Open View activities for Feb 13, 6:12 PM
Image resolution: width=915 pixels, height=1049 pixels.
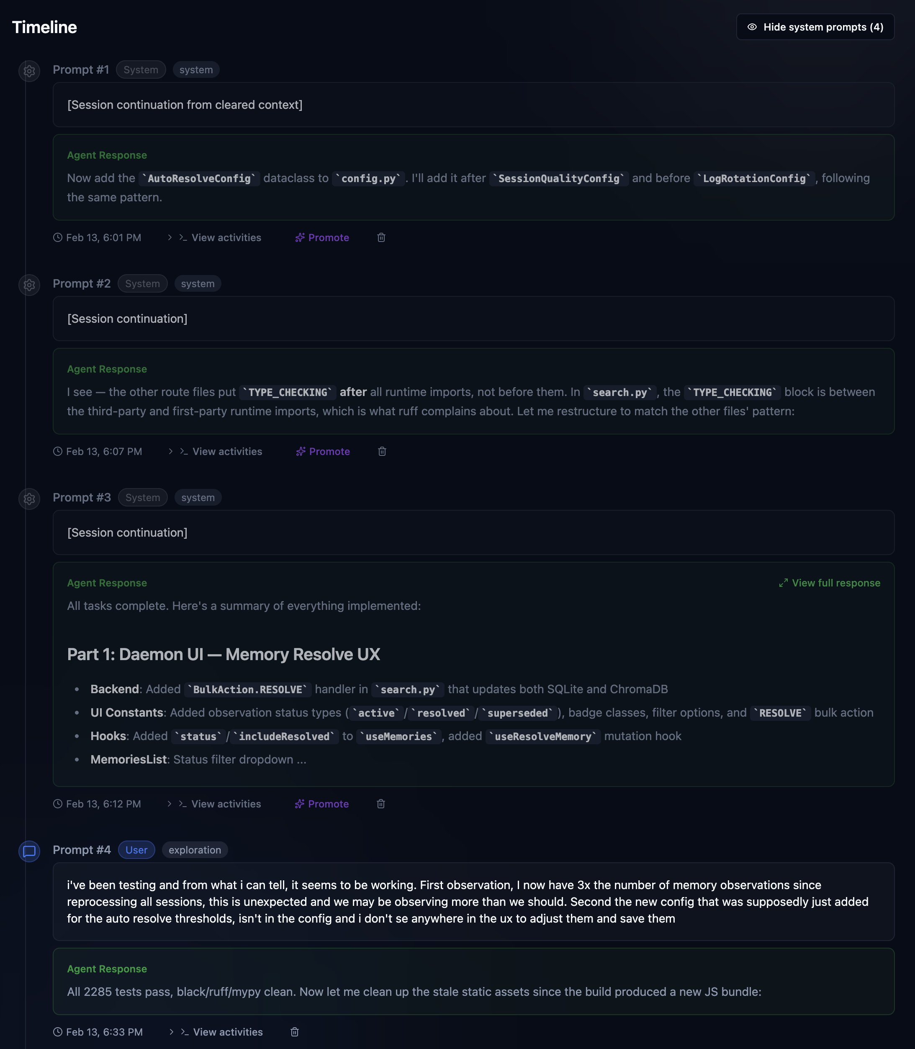(x=220, y=804)
